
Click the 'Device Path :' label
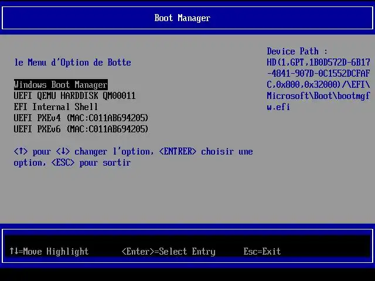click(297, 51)
